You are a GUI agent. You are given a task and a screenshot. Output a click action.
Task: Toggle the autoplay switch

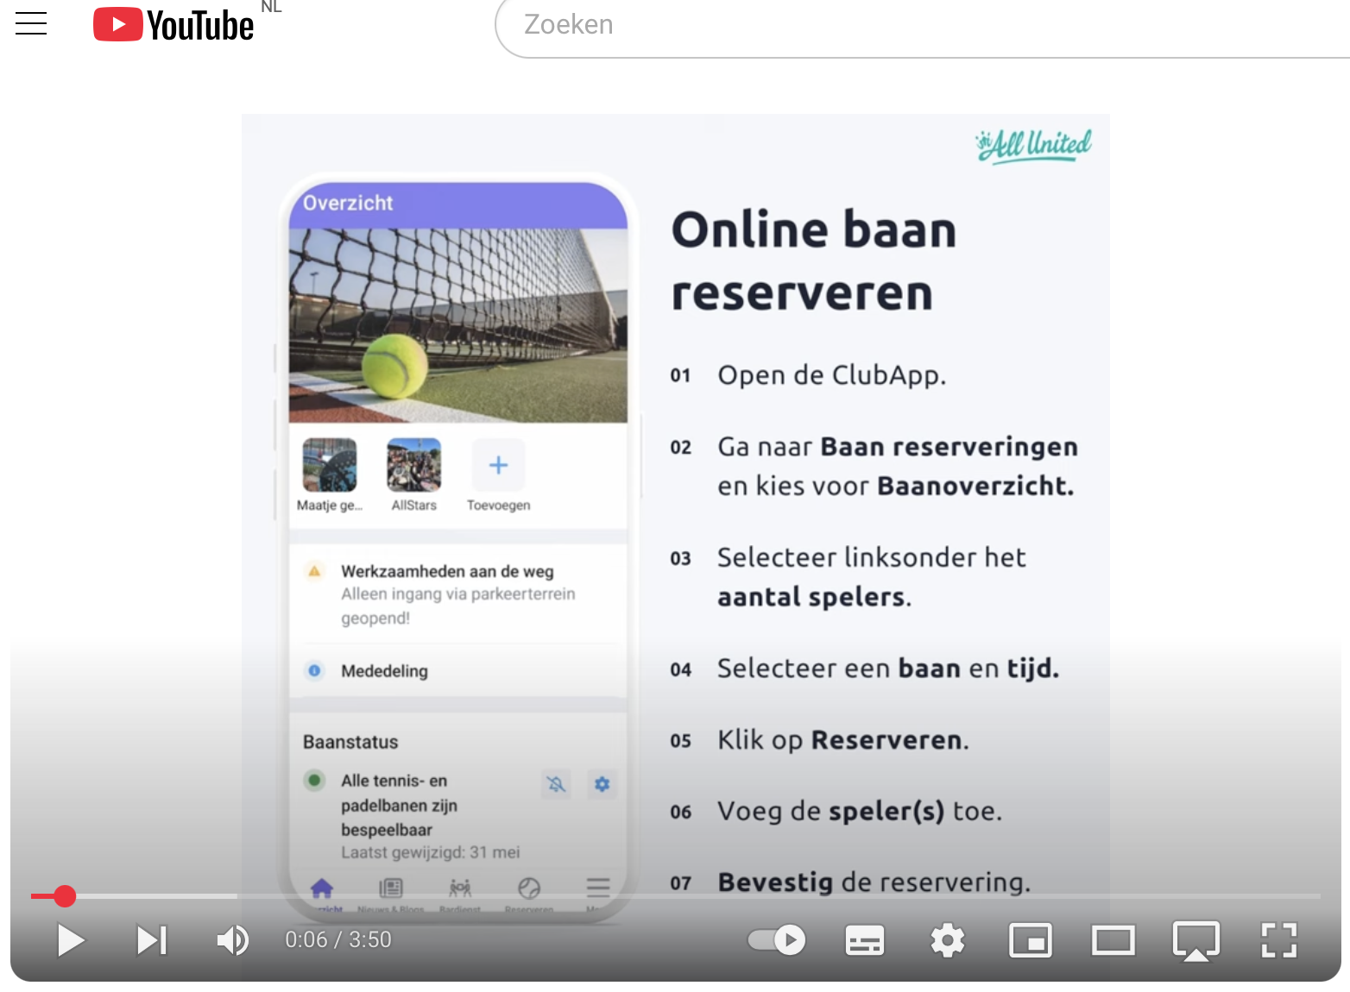pyautogui.click(x=776, y=940)
